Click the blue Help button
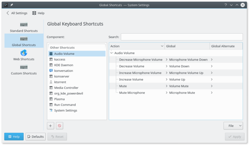250x146 pixels. tap(14, 137)
